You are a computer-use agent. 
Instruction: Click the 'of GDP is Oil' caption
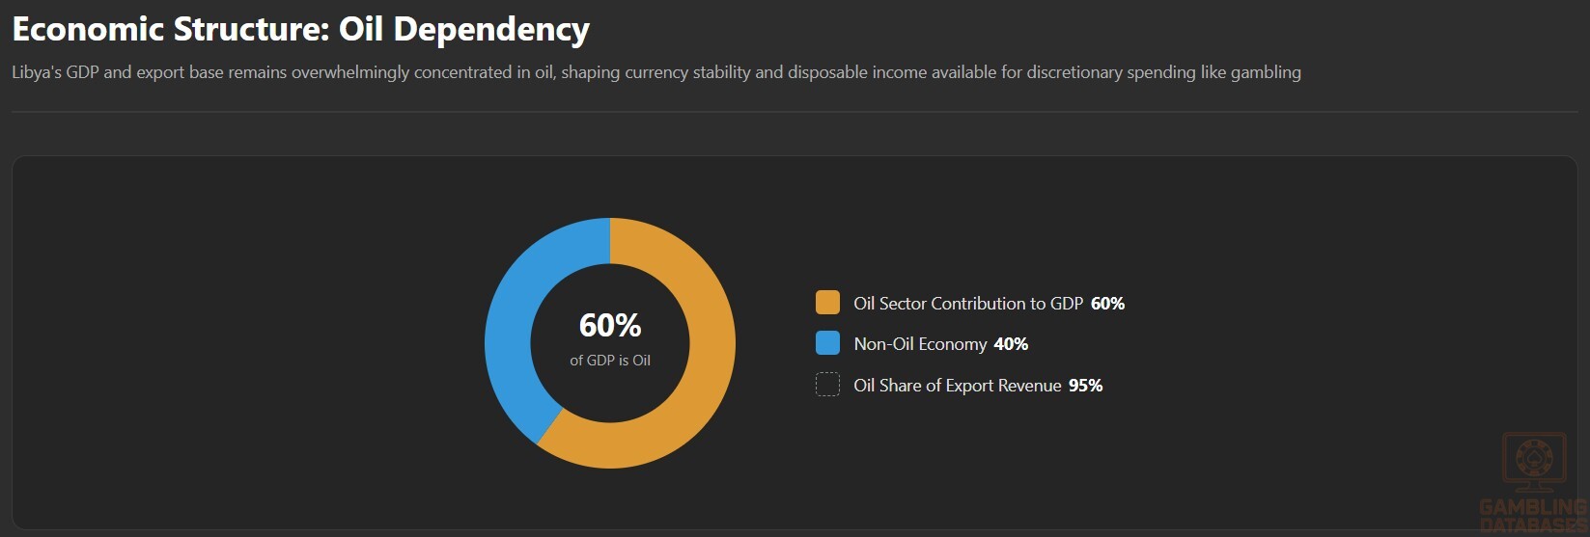coord(610,361)
